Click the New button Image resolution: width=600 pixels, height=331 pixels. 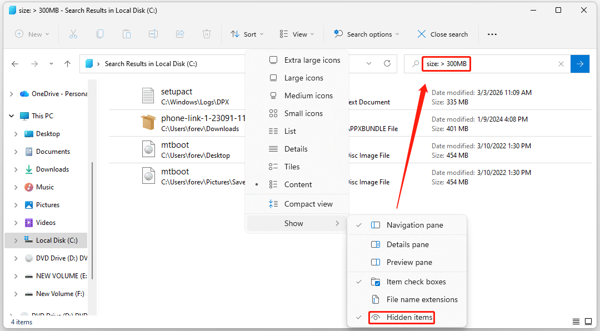click(x=32, y=34)
